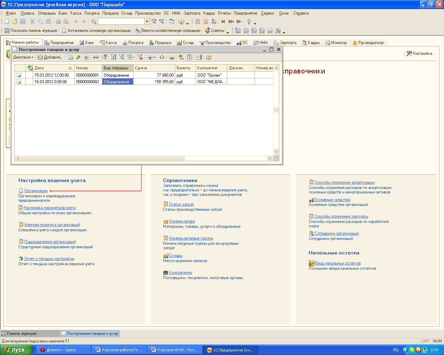Click the mark-for-deletion red X icon
The image size is (444, 355).
tap(86, 58)
